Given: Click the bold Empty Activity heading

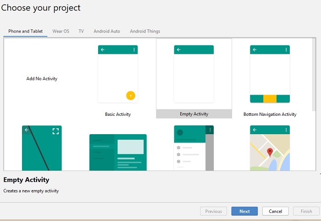Looking at the screenshot, I should coord(26,180).
